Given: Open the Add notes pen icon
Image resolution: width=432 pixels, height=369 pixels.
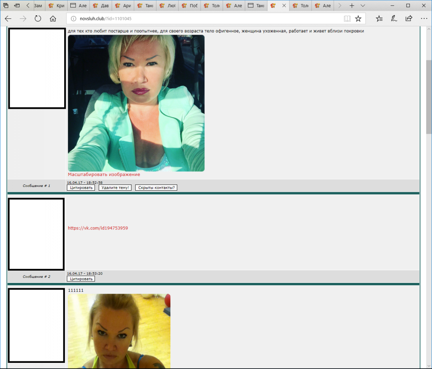Looking at the screenshot, I should (x=394, y=18).
